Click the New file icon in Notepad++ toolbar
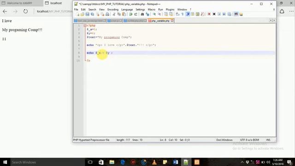This screenshot has height=166, width=295. tap(77, 14)
